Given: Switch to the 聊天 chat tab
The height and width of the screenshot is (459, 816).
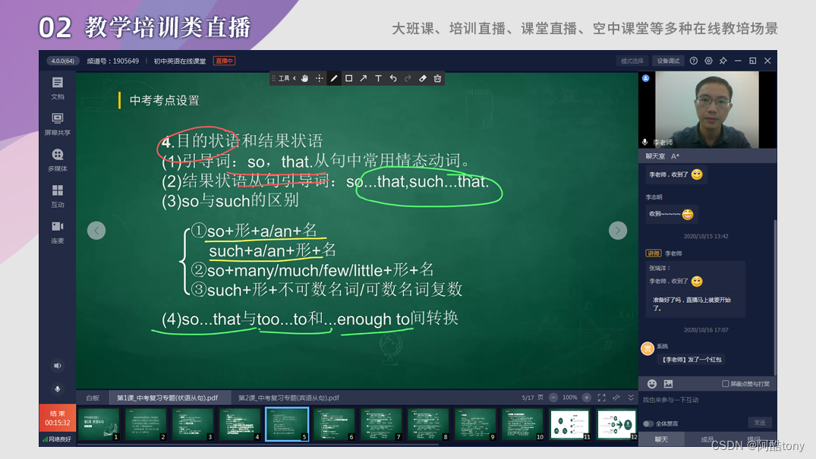Looking at the screenshot, I should pos(661,439).
